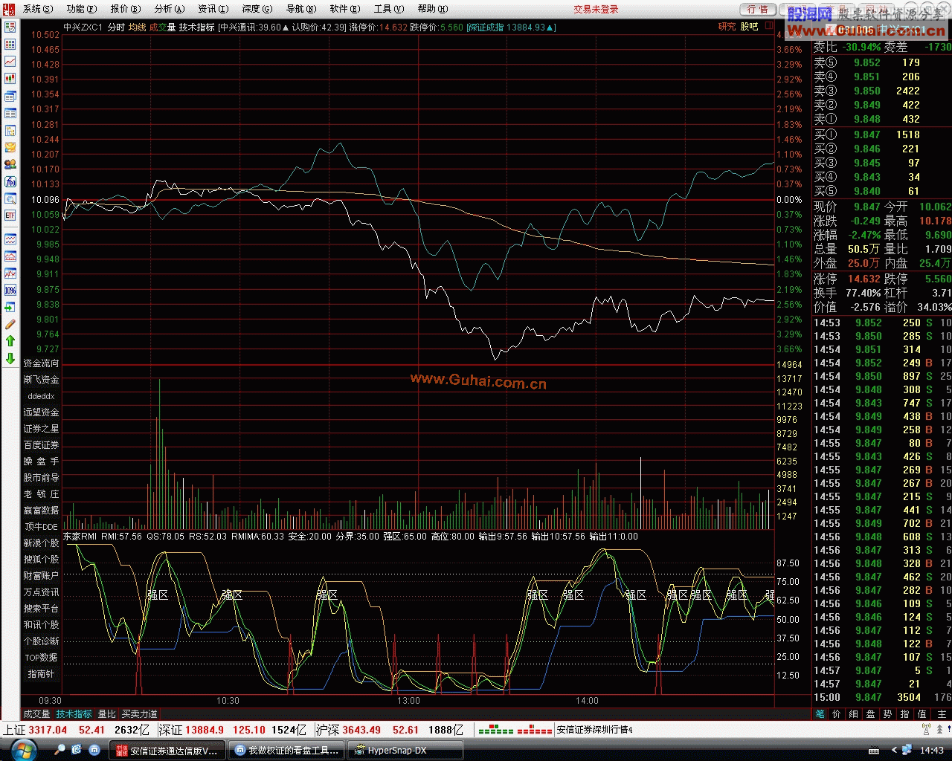
Task: Select the 指南针 indicator
Action: [41, 674]
